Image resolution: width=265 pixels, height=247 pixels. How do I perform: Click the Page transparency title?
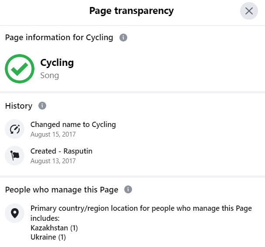pos(132,11)
